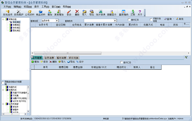Image resolution: width=192 pixels, height=121 pixels.
Task: Click the 高级 advanced search button
Action: (180, 19)
